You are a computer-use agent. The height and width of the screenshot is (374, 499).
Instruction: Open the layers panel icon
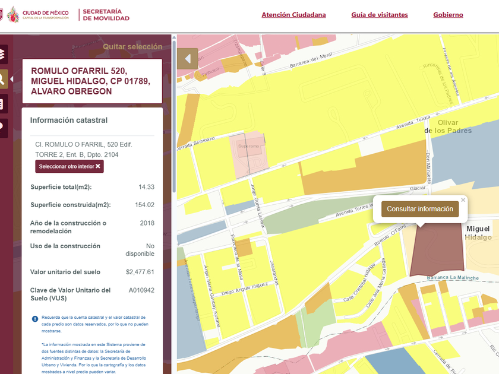3,54
